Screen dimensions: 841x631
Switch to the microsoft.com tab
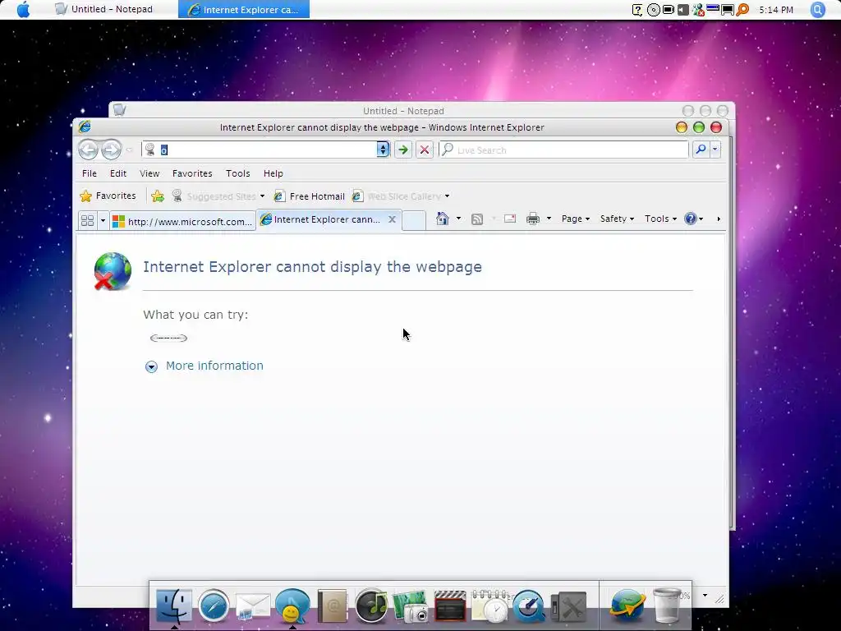(183, 221)
